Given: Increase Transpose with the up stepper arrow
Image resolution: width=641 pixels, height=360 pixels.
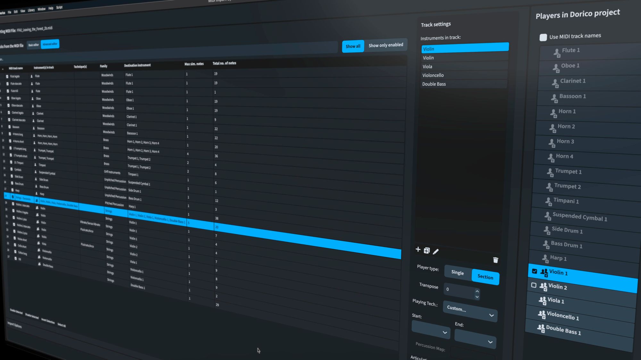Looking at the screenshot, I should coord(477,291).
